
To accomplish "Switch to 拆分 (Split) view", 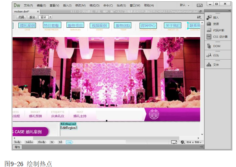I will click(32, 17).
